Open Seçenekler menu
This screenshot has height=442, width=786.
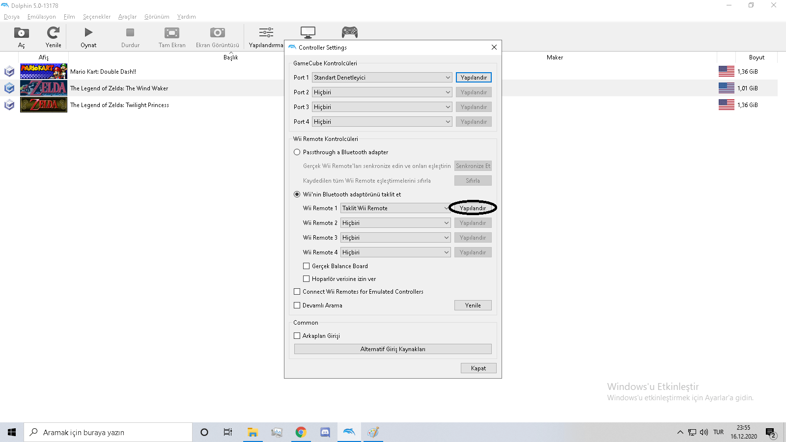point(97,17)
